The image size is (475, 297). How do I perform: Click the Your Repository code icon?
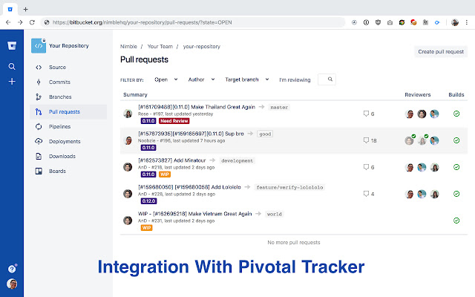click(x=39, y=46)
